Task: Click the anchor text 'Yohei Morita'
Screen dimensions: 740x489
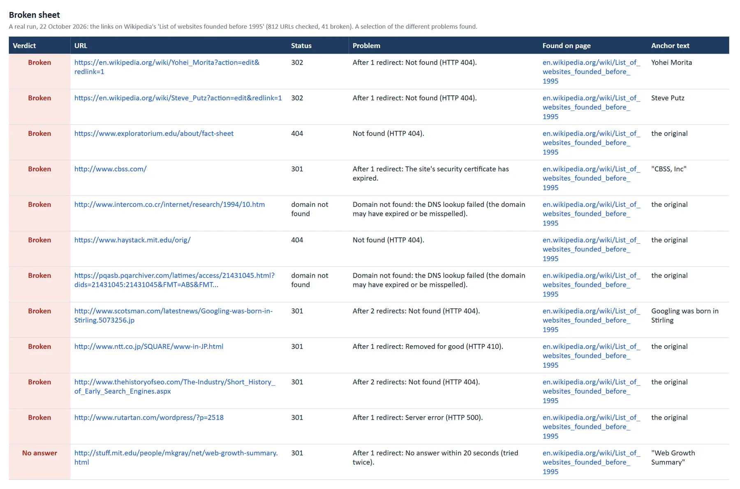Action: tap(671, 62)
